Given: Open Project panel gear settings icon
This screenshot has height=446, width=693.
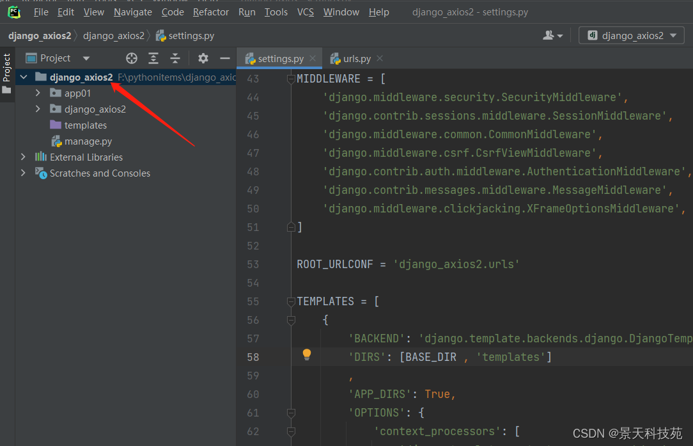Looking at the screenshot, I should pos(203,58).
